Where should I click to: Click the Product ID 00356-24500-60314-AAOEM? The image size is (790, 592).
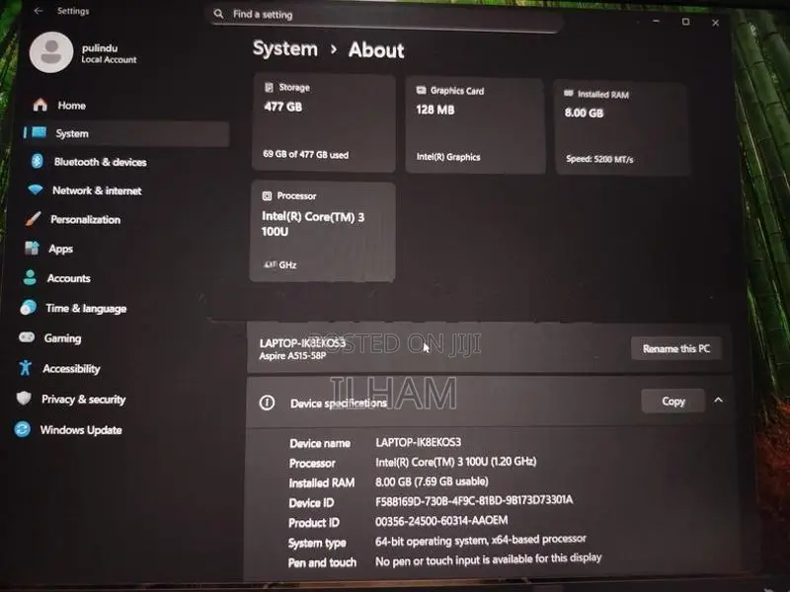[x=441, y=521]
